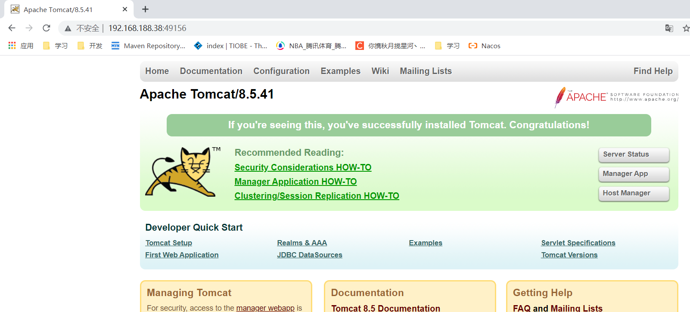Image resolution: width=690 pixels, height=312 pixels.
Task: Open Documentation in the nav bar
Action: coord(211,71)
